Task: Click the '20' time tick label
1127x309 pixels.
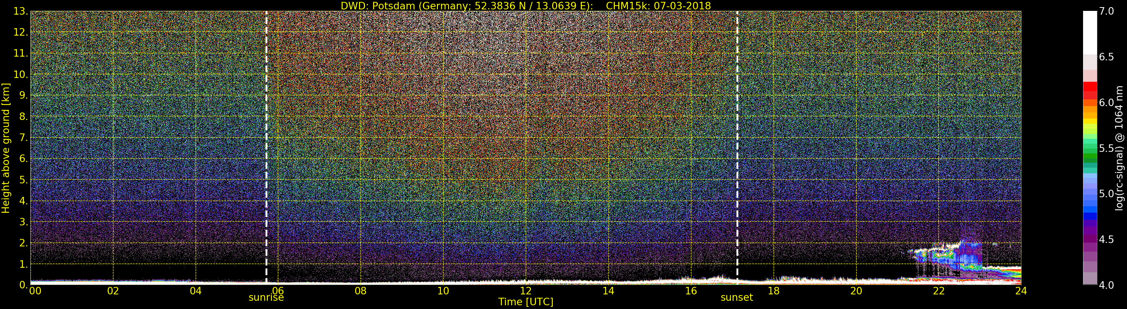Action: pyautogui.click(x=856, y=291)
